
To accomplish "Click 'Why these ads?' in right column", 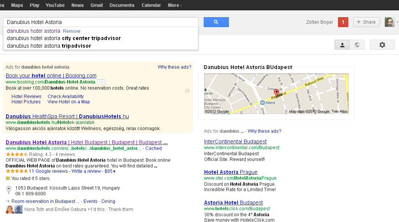I will point(264,131).
